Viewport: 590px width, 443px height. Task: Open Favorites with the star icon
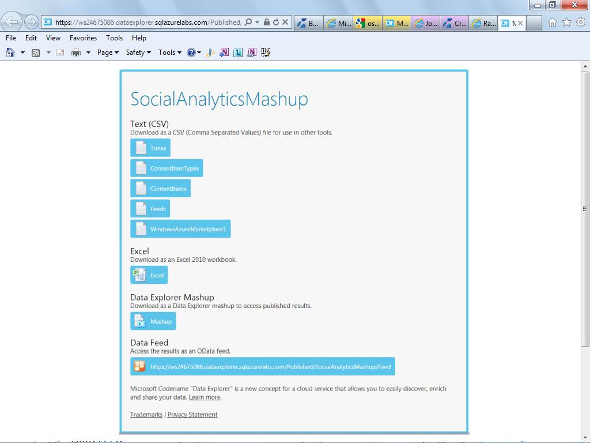point(567,22)
